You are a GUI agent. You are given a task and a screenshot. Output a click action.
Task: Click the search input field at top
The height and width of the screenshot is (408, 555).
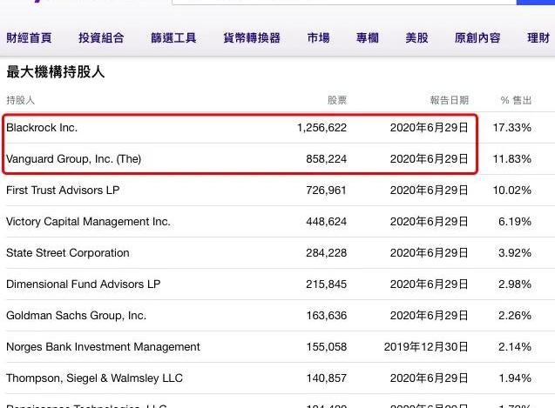(x=344, y=2)
